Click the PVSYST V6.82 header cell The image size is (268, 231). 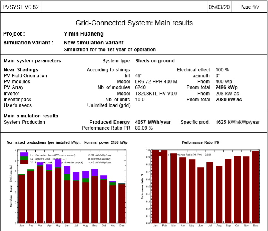click(x=21, y=7)
